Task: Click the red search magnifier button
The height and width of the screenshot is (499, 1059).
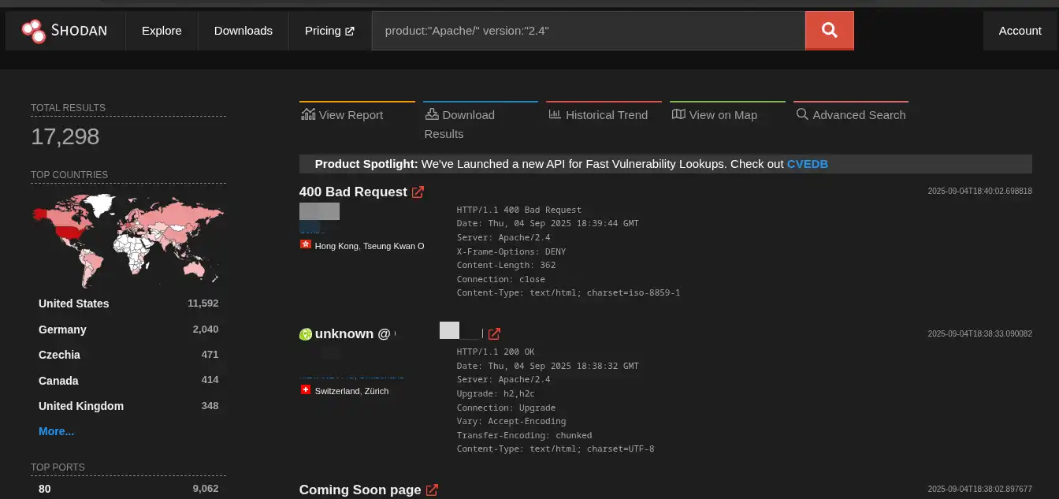Action: coord(829,31)
